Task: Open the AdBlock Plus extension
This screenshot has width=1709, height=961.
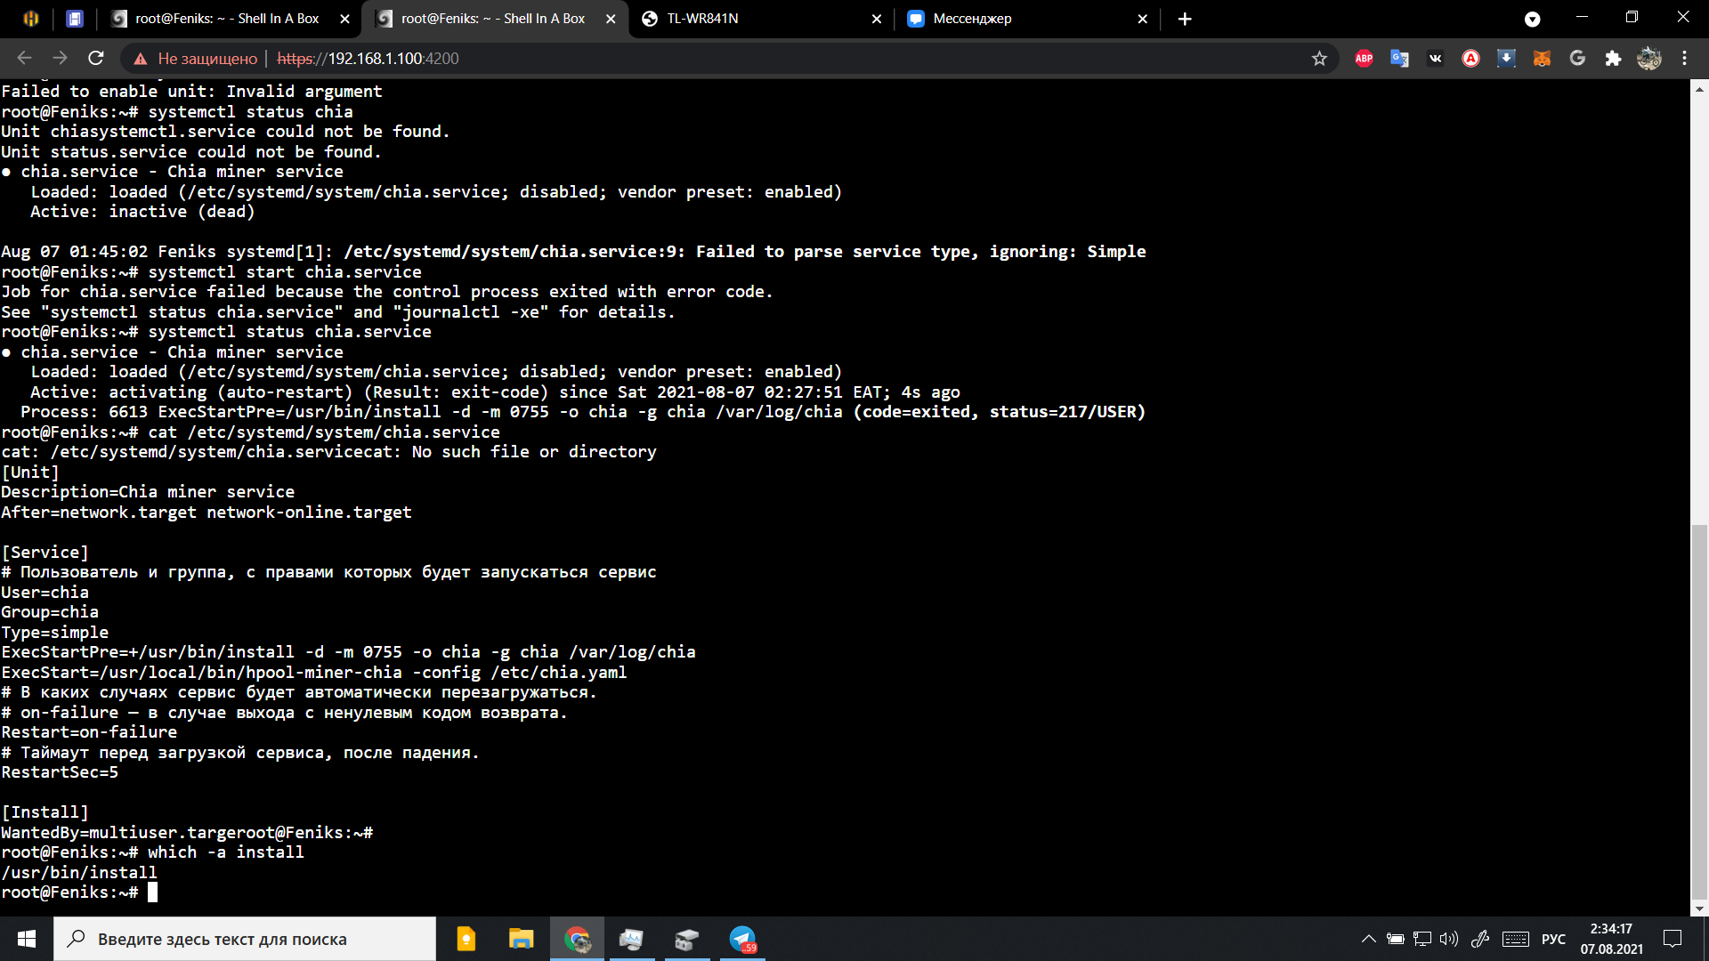Action: point(1364,59)
